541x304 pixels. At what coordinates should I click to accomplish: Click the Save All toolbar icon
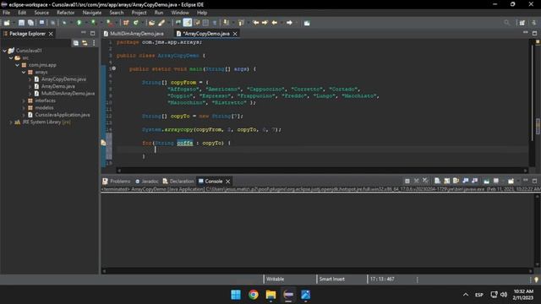pos(30,23)
